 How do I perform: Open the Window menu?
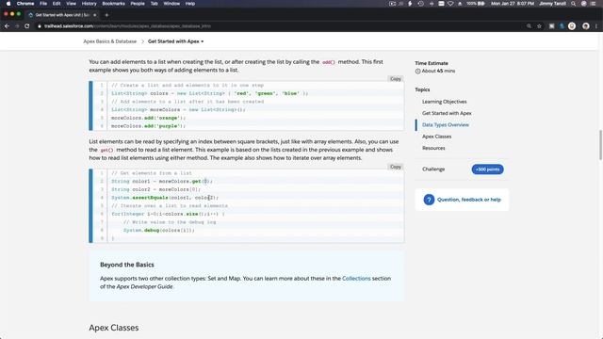coord(171,4)
